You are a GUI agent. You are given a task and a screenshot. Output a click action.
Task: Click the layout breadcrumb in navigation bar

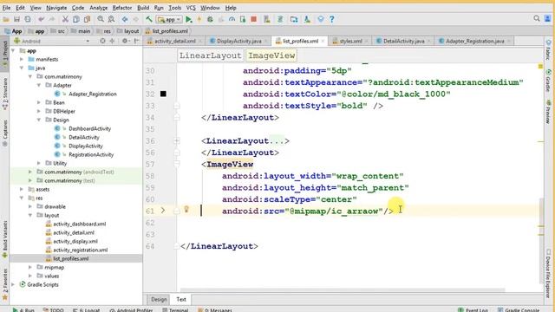click(x=127, y=31)
